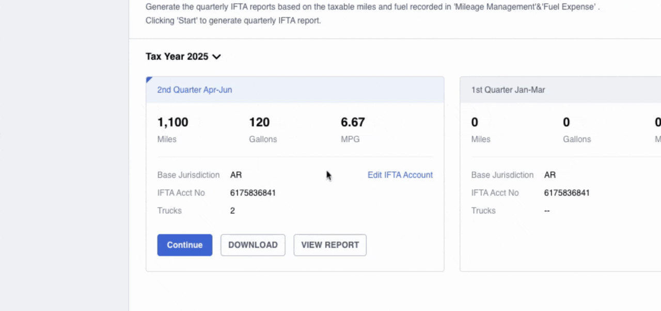Screen dimensions: 661x311
Task: Select the 1st Quarter Jan-Mar card header
Action: (x=508, y=90)
